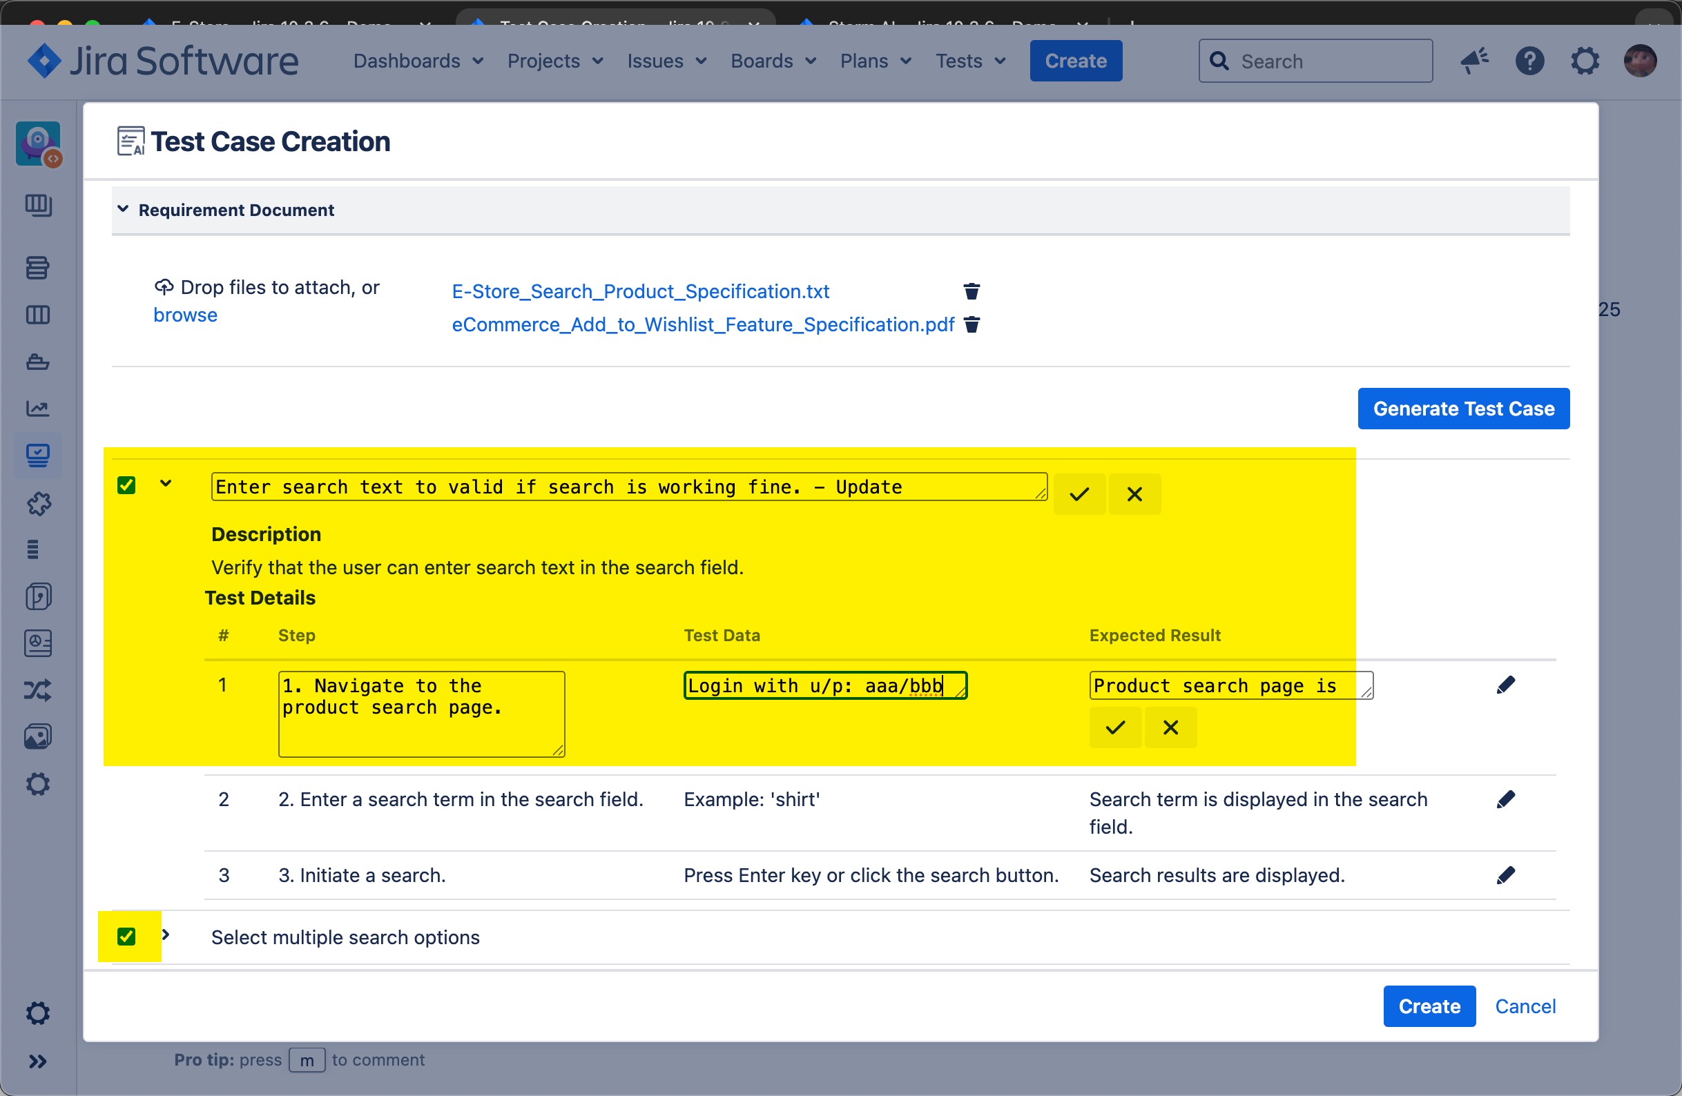Click the browse link to attach files
Screen dimensions: 1682x1096
(x=185, y=315)
